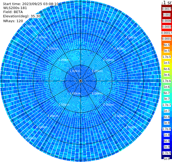Click the upper-right 4.00km ring label
This screenshot has height=162, width=172.
coord(131,37)
